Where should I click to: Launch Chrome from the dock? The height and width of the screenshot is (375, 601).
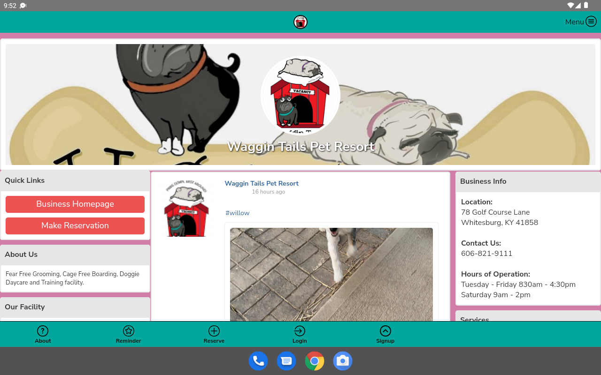coord(315,361)
